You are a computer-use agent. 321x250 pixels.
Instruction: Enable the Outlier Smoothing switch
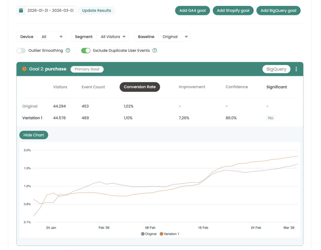[21, 50]
